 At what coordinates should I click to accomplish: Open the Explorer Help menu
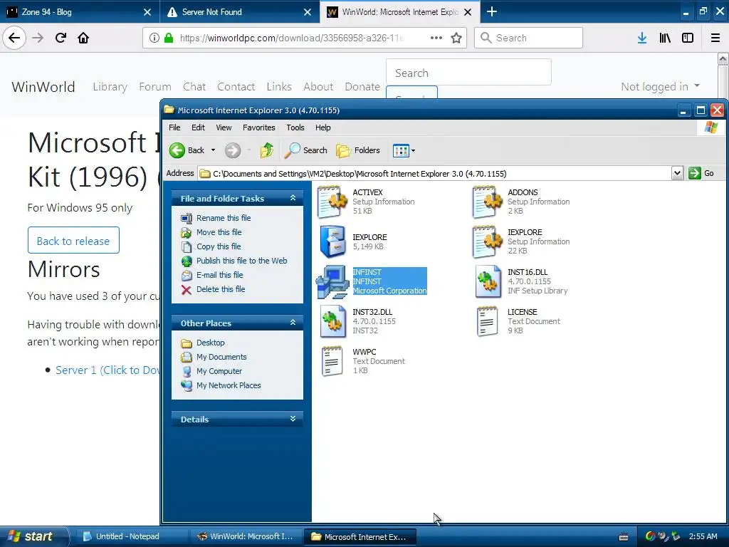tap(322, 127)
